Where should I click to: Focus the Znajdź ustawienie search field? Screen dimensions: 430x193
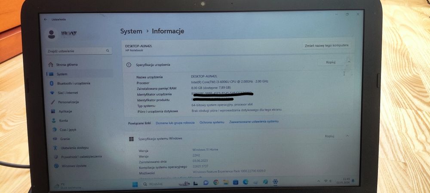pos(79,51)
